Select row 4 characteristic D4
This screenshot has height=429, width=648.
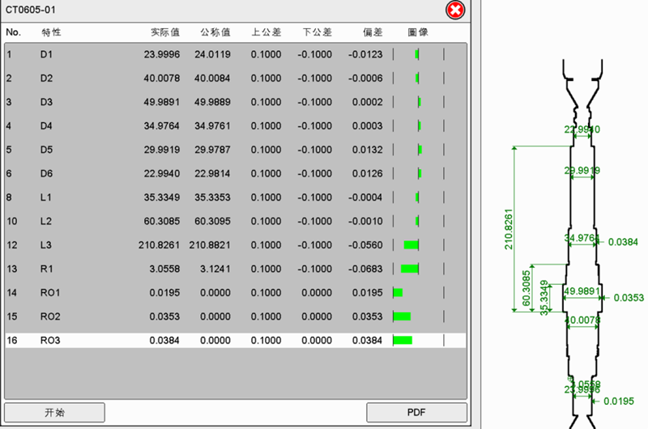236,126
